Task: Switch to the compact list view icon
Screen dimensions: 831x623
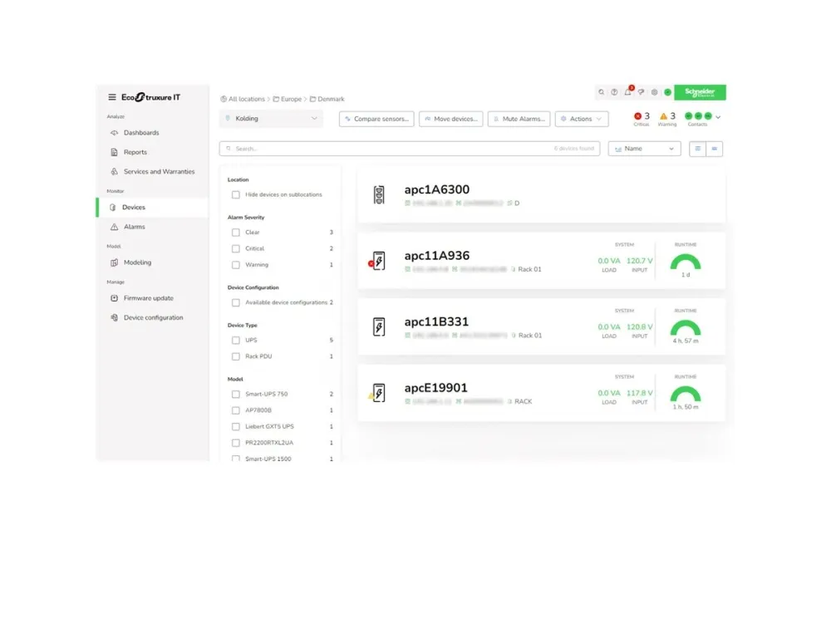Action: 714,149
